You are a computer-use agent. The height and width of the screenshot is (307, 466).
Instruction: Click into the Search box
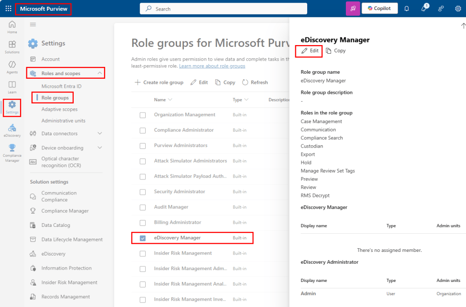[x=223, y=9]
